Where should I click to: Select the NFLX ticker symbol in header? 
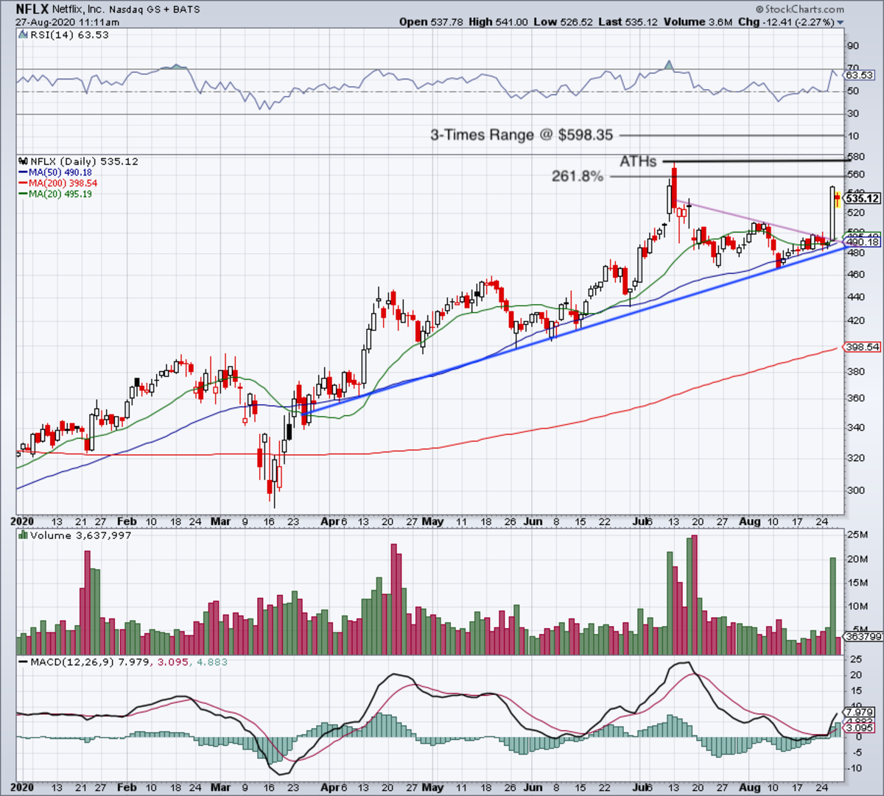pyautogui.click(x=32, y=10)
